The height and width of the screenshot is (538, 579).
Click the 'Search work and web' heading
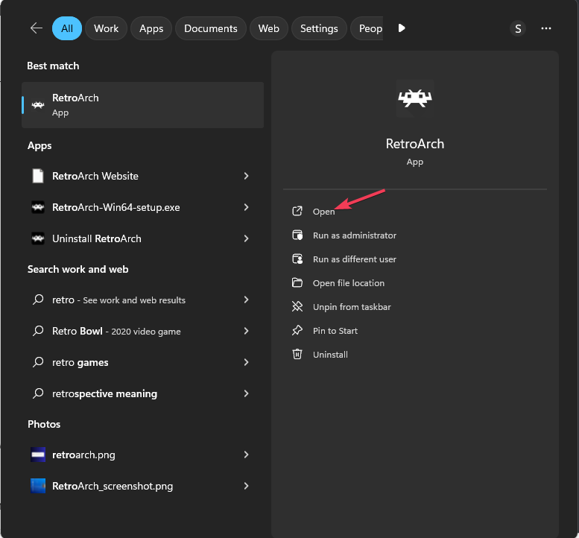click(78, 269)
